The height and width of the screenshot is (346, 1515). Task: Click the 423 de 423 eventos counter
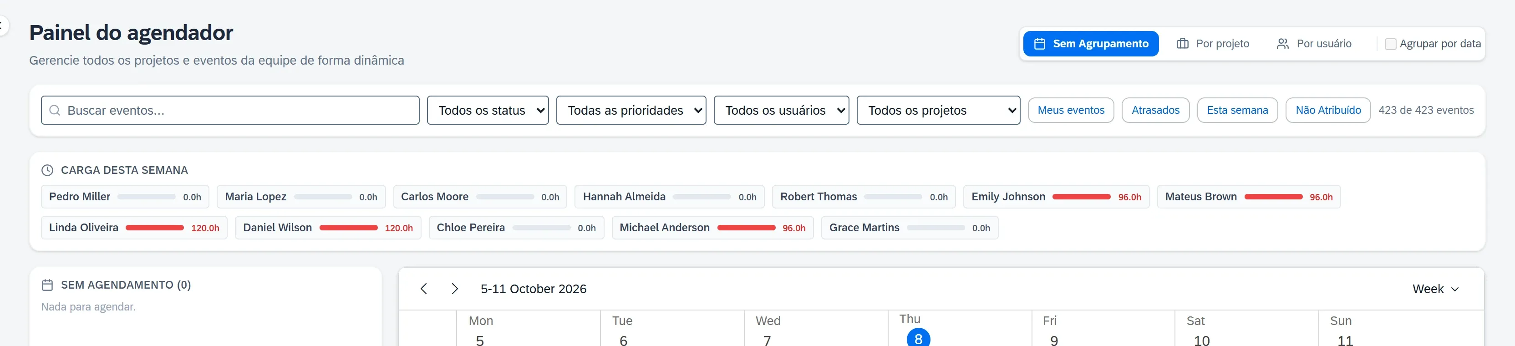coord(1426,111)
